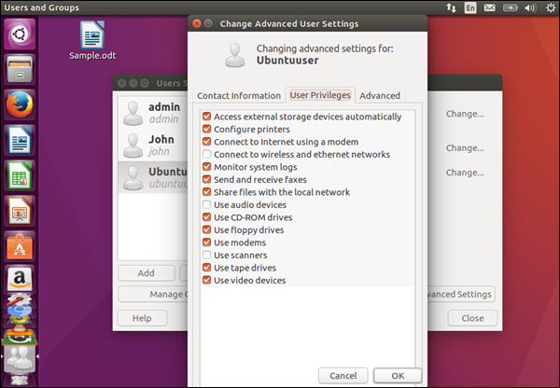Launch LibreOffice Impress from dock
560x388 pixels.
click(x=20, y=211)
